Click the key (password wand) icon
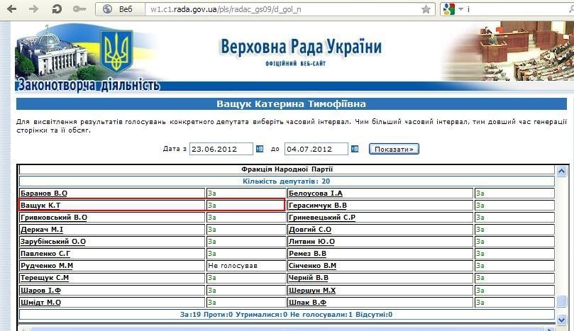This screenshot has width=574, height=331. point(79,9)
